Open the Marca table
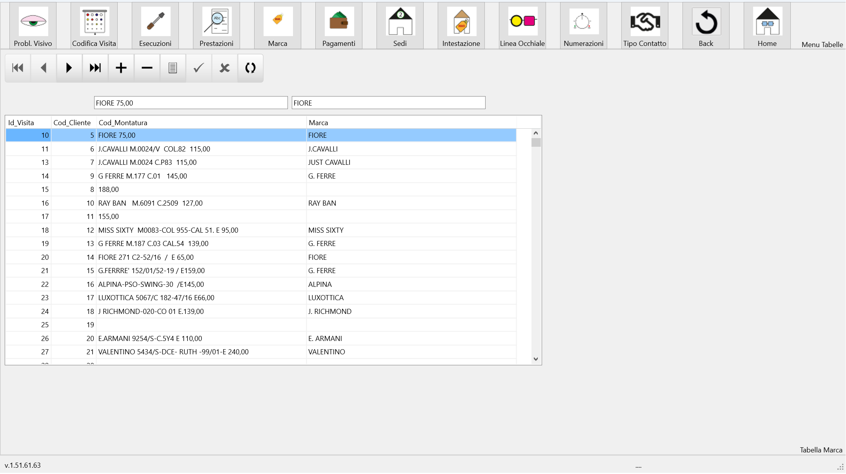This screenshot has height=474, width=846. pos(278,26)
